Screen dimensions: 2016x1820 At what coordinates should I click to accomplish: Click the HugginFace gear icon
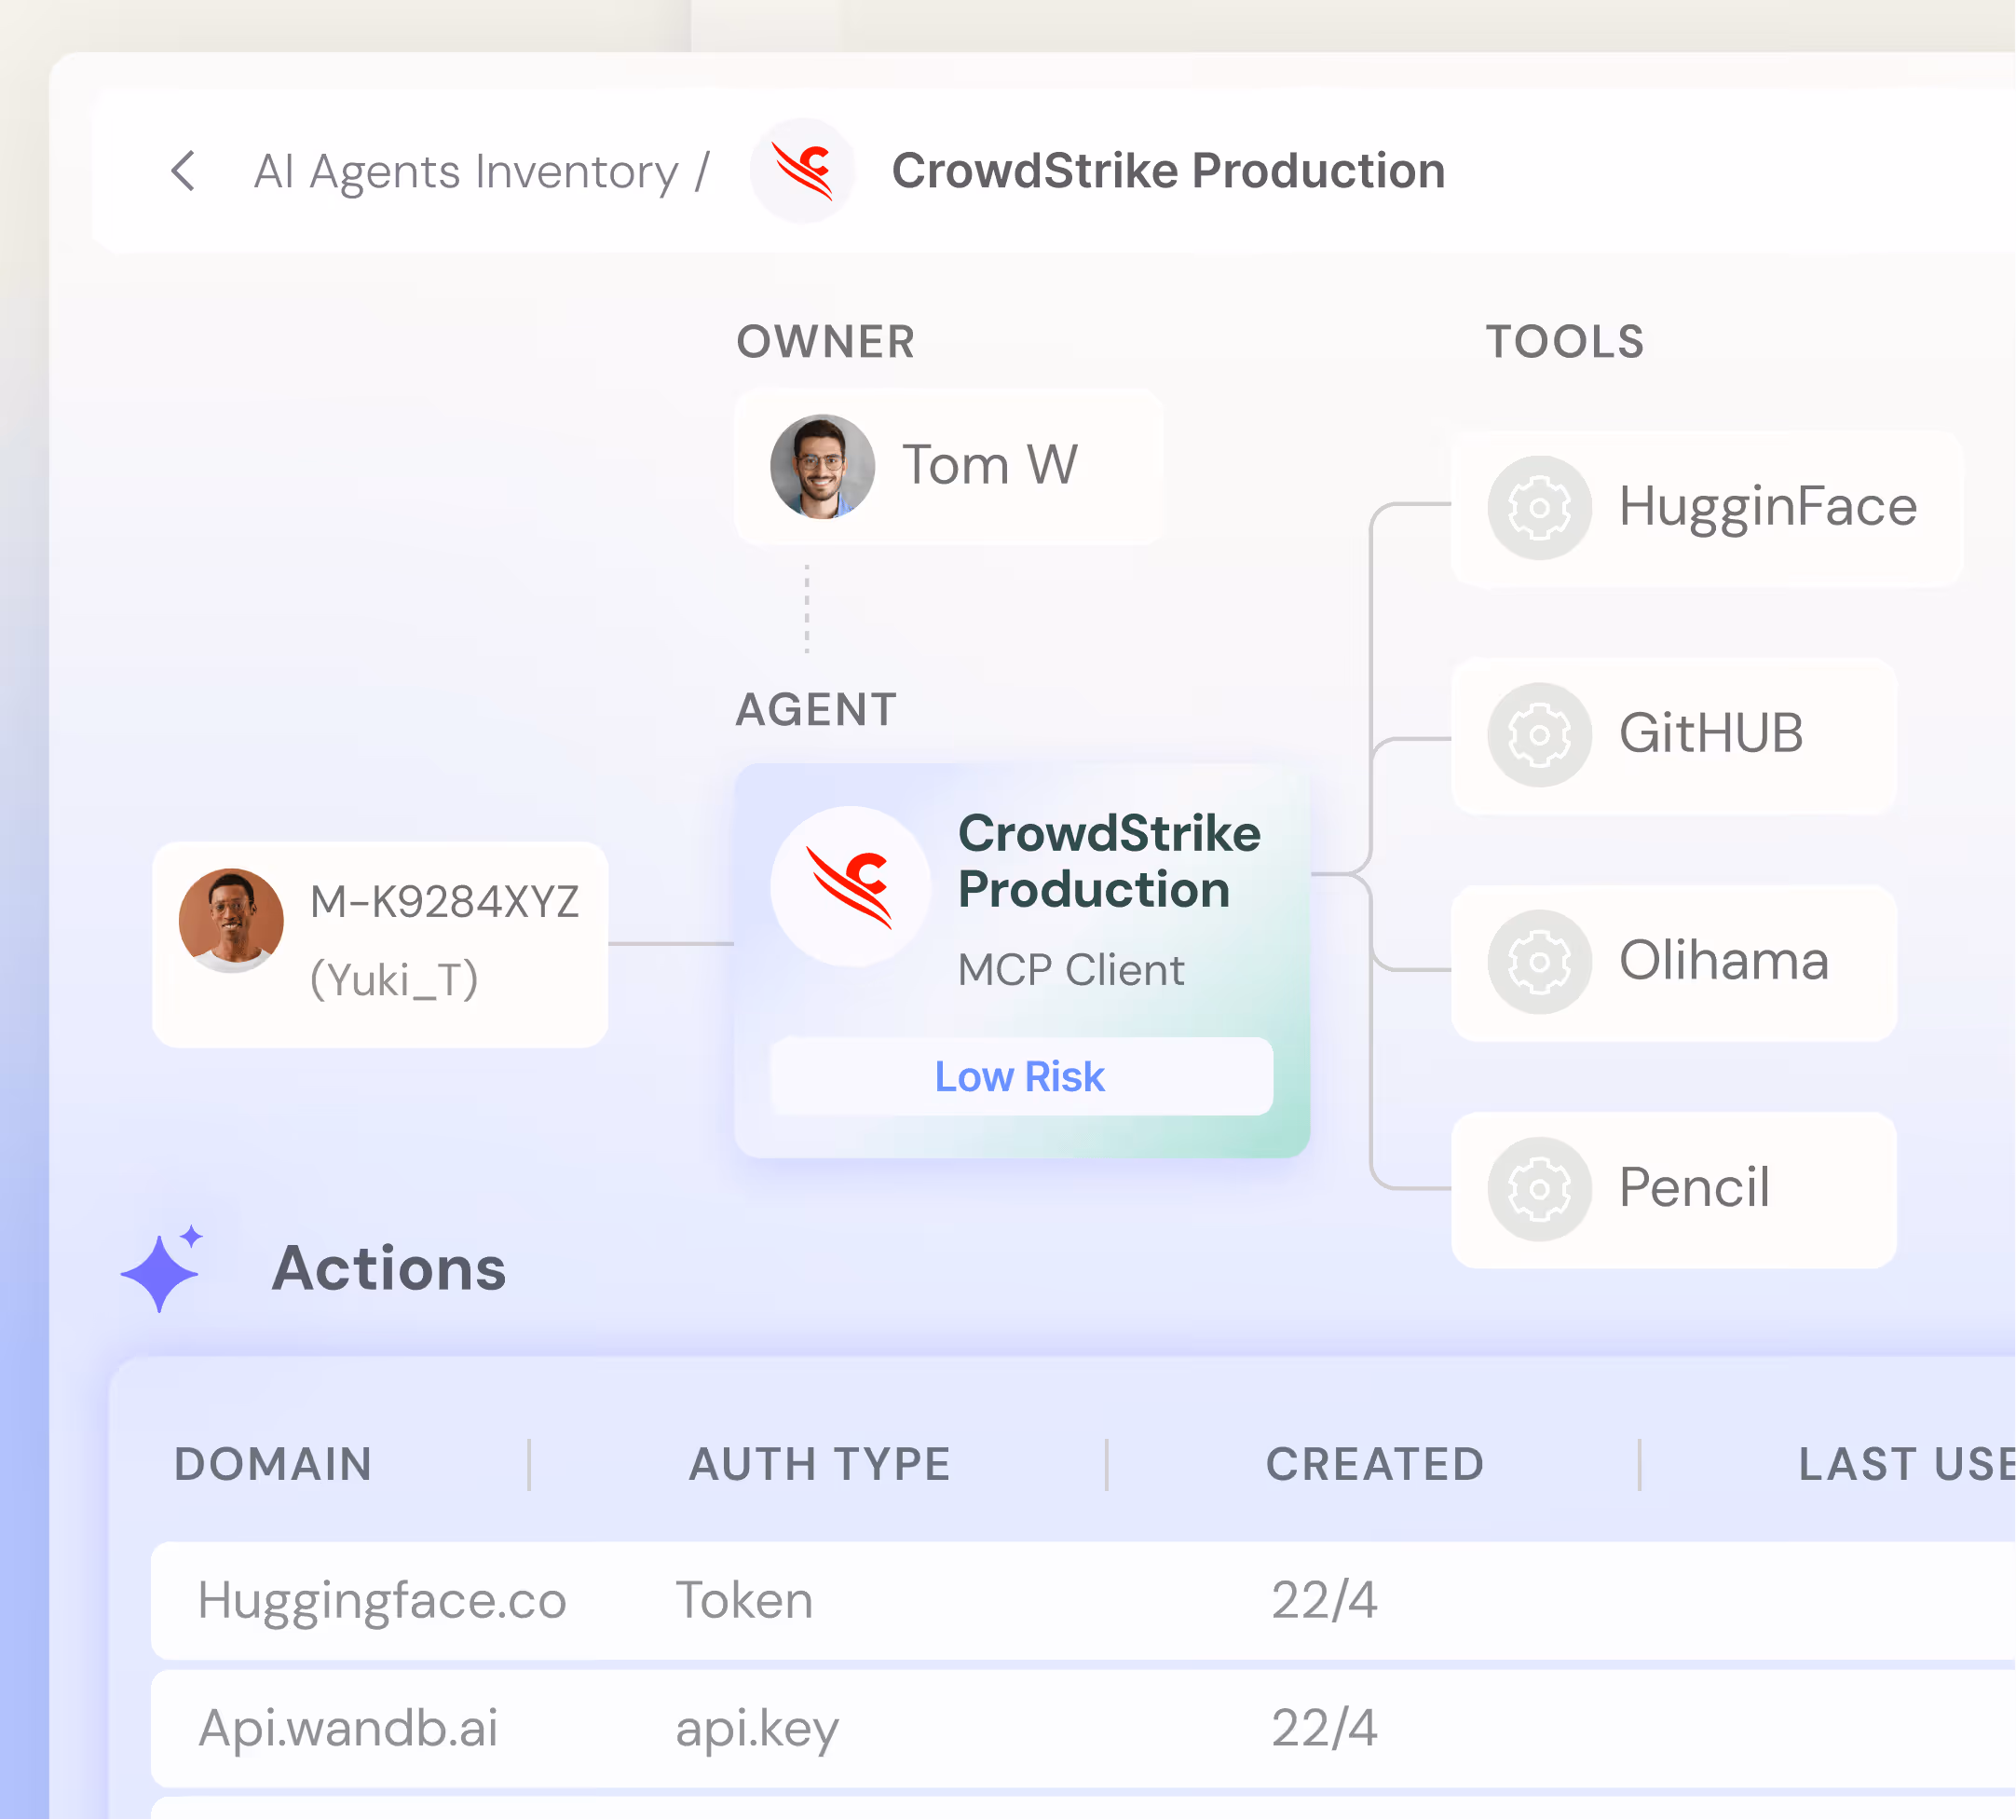pos(1539,508)
